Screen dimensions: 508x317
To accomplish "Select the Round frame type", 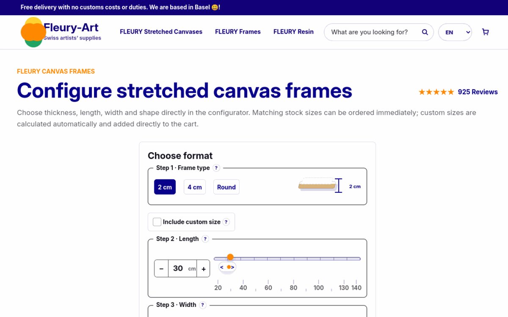I will coord(226,187).
